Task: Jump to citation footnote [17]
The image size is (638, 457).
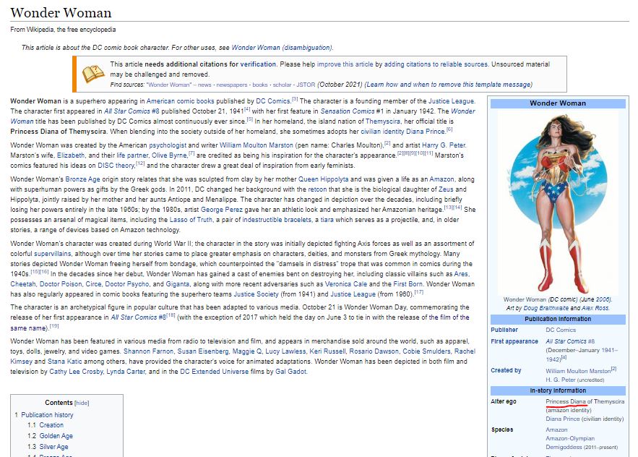Action: (x=418, y=292)
